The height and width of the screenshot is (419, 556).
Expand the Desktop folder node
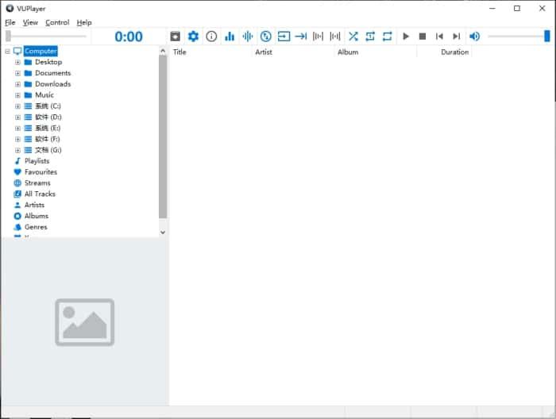17,62
